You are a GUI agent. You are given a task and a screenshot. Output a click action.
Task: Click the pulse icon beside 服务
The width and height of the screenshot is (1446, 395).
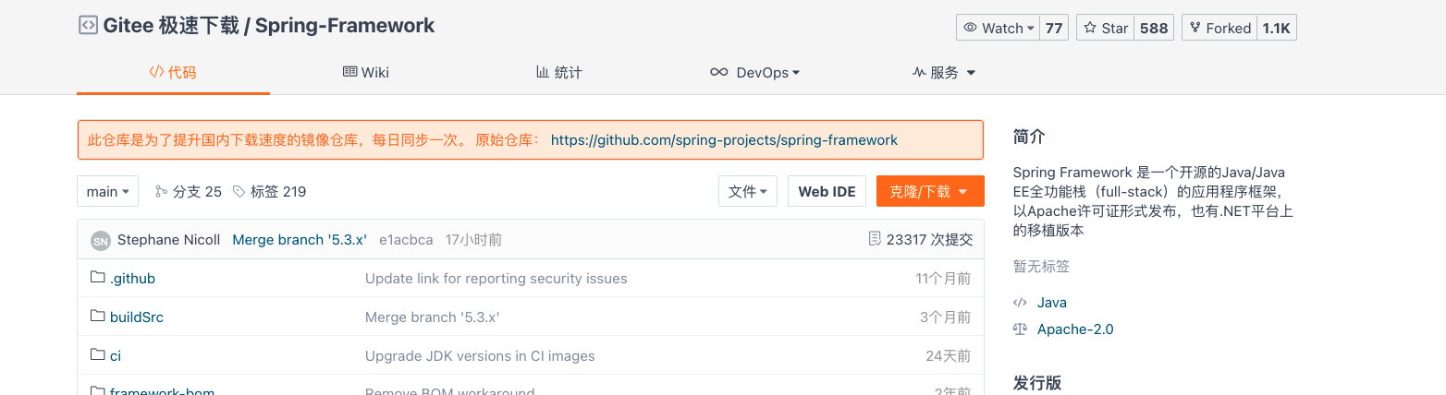point(919,72)
